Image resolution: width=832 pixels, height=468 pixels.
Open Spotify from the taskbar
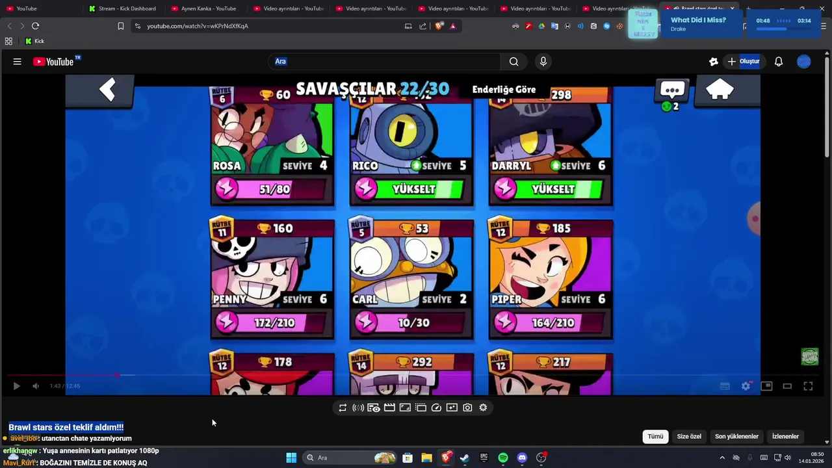(x=502, y=458)
